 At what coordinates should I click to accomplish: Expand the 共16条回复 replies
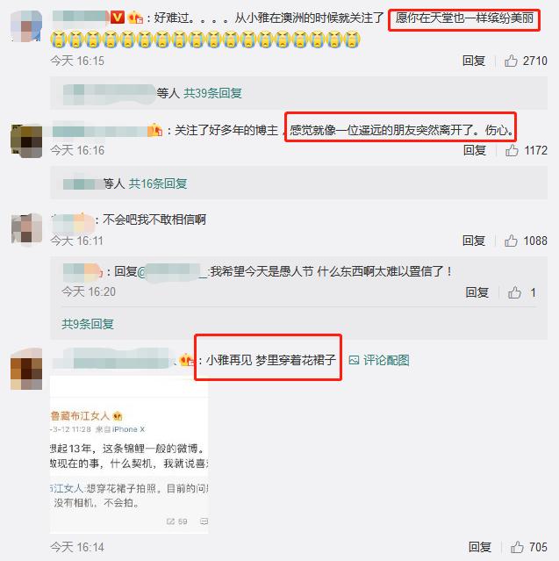point(158,183)
